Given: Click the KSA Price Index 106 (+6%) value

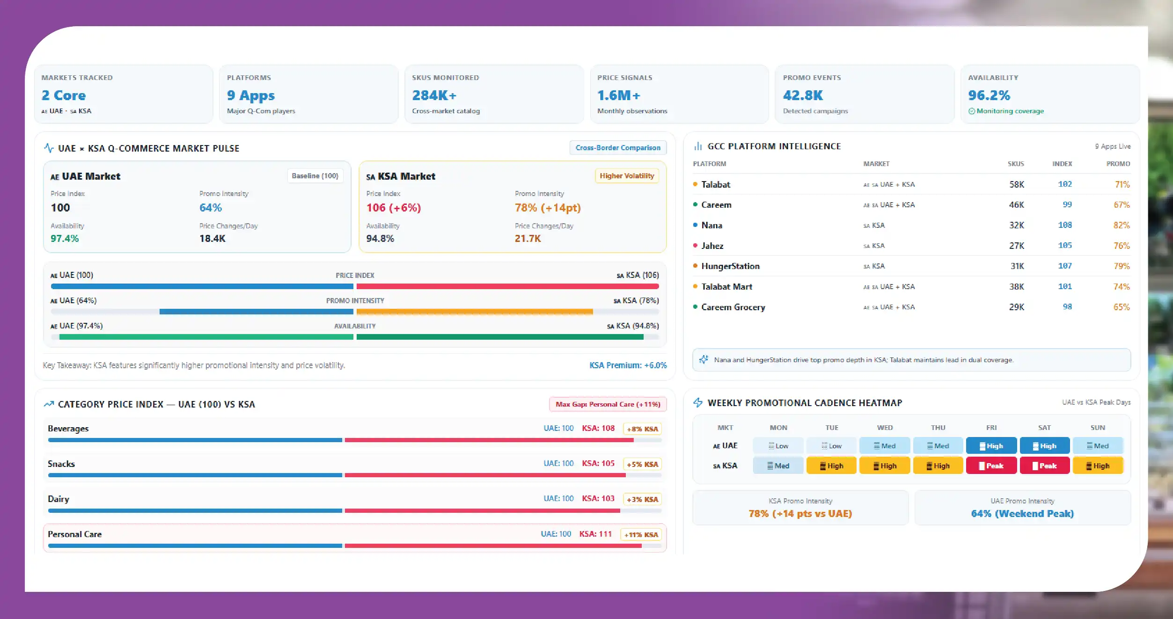Looking at the screenshot, I should 394,208.
